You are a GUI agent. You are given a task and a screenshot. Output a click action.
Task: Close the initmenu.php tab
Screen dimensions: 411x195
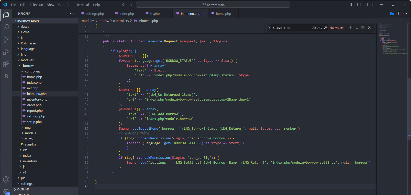tap(204, 14)
